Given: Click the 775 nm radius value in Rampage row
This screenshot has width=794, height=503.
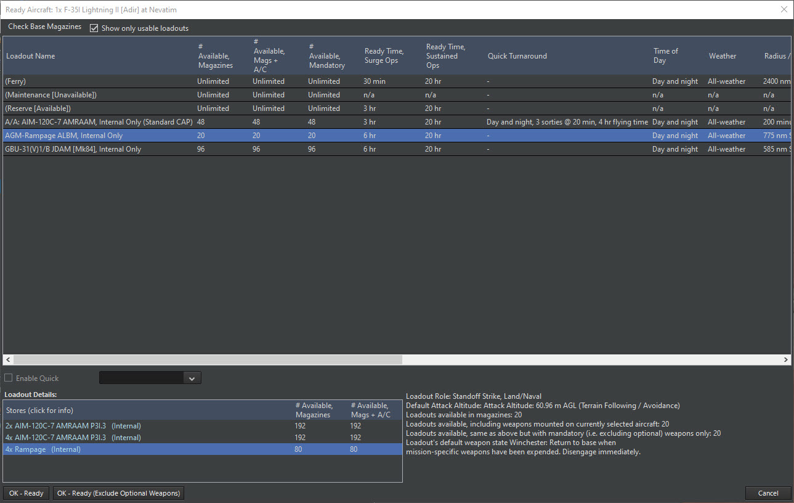Looking at the screenshot, I should coord(776,136).
